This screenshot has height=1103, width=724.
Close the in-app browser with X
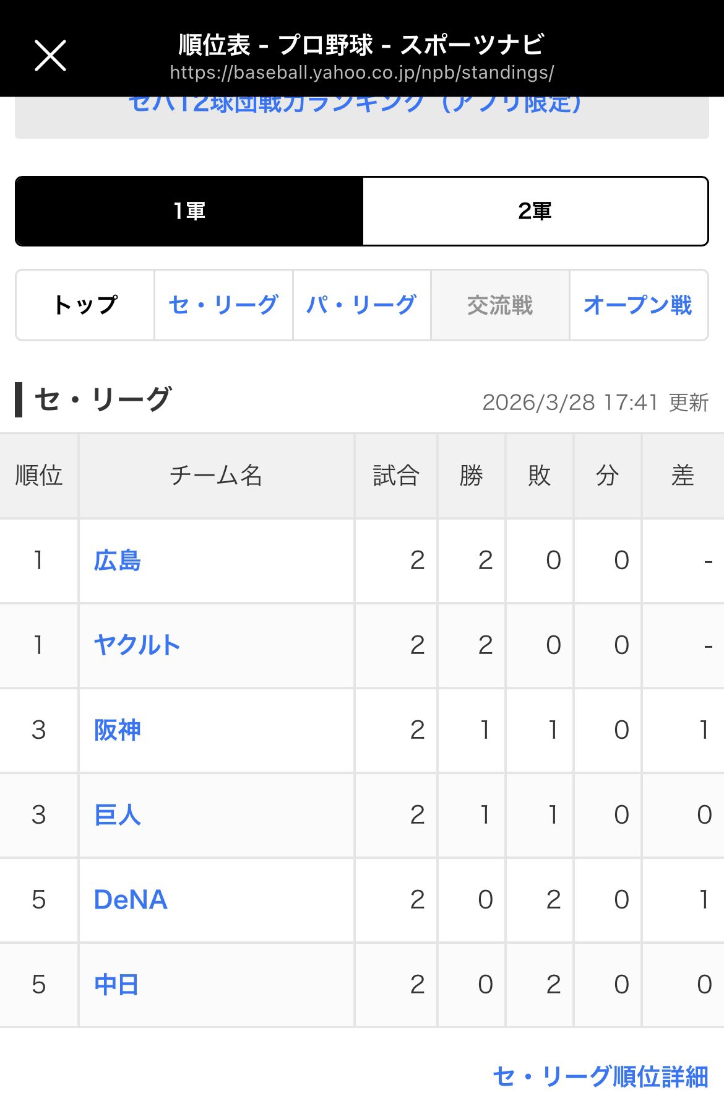click(x=50, y=56)
